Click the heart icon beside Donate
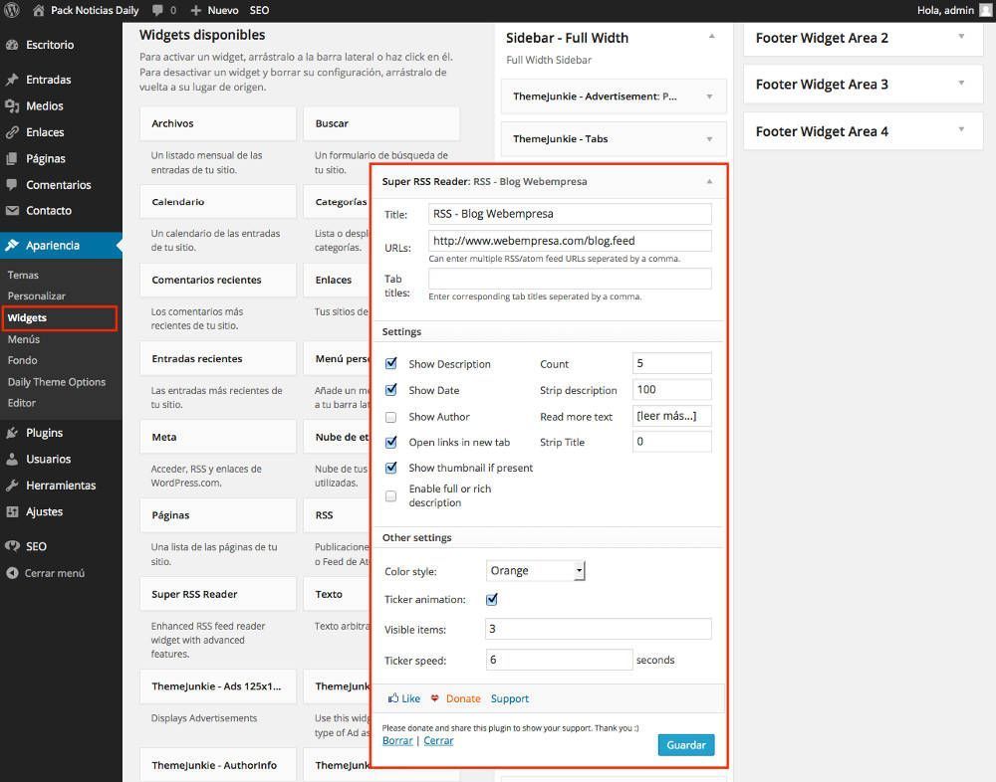996x782 pixels. (434, 698)
